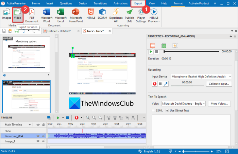Screen dimensions: 238x154
Task: Uncheck Use Object Text
Action: tap(167, 110)
